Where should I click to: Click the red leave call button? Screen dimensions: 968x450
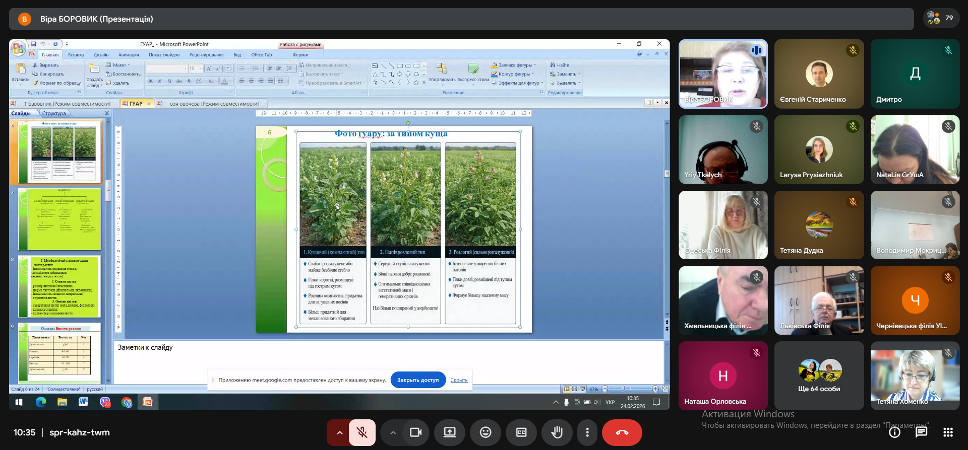pyautogui.click(x=622, y=432)
